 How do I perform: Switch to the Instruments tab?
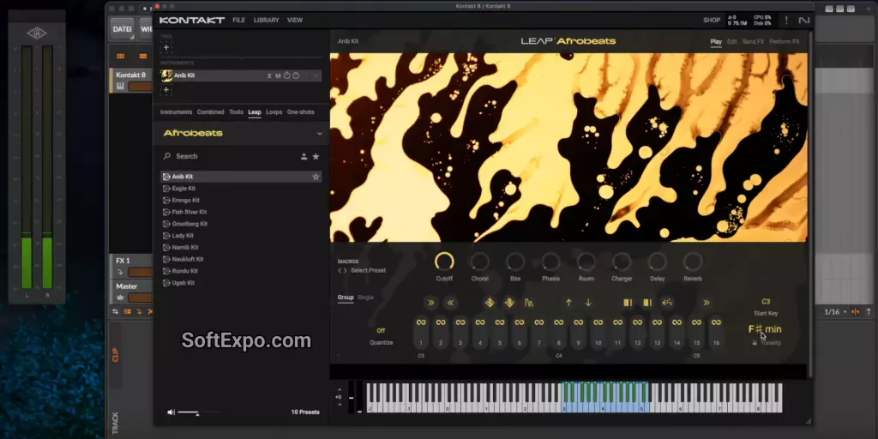click(x=176, y=112)
